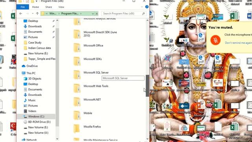Click the address bar stop/refresh X button
The image size is (252, 142).
click(96, 14)
